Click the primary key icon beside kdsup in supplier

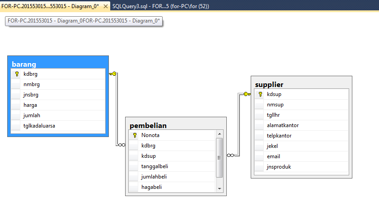[260, 94]
